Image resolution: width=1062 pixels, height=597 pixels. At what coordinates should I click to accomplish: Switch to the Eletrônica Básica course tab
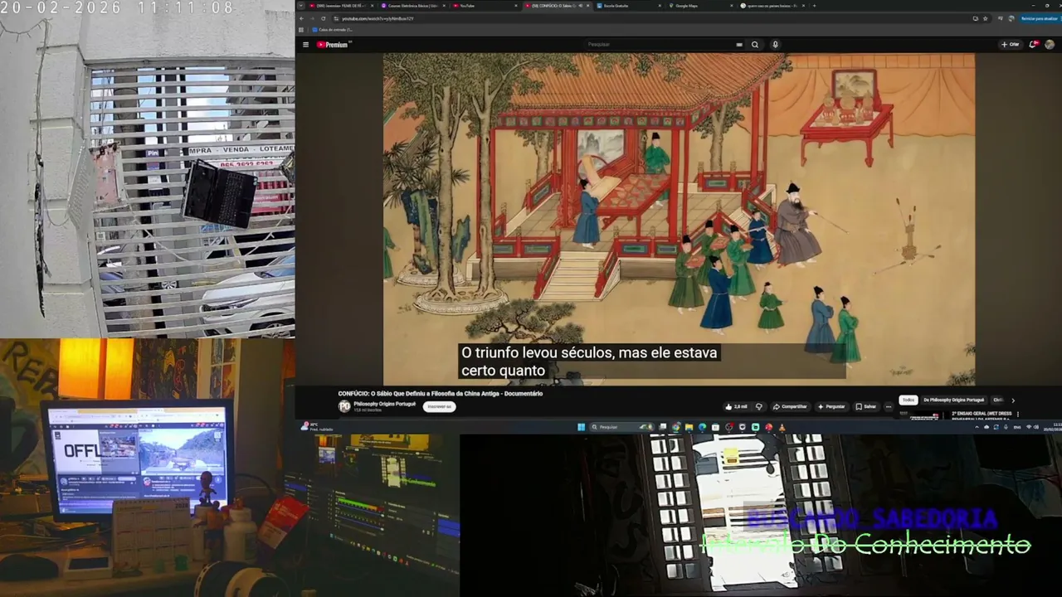click(413, 6)
